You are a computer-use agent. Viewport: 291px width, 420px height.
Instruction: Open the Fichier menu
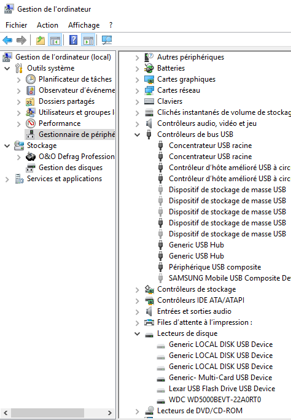tap(17, 25)
